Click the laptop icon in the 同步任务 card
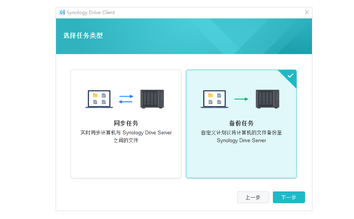The image size is (354, 219). tap(99, 99)
